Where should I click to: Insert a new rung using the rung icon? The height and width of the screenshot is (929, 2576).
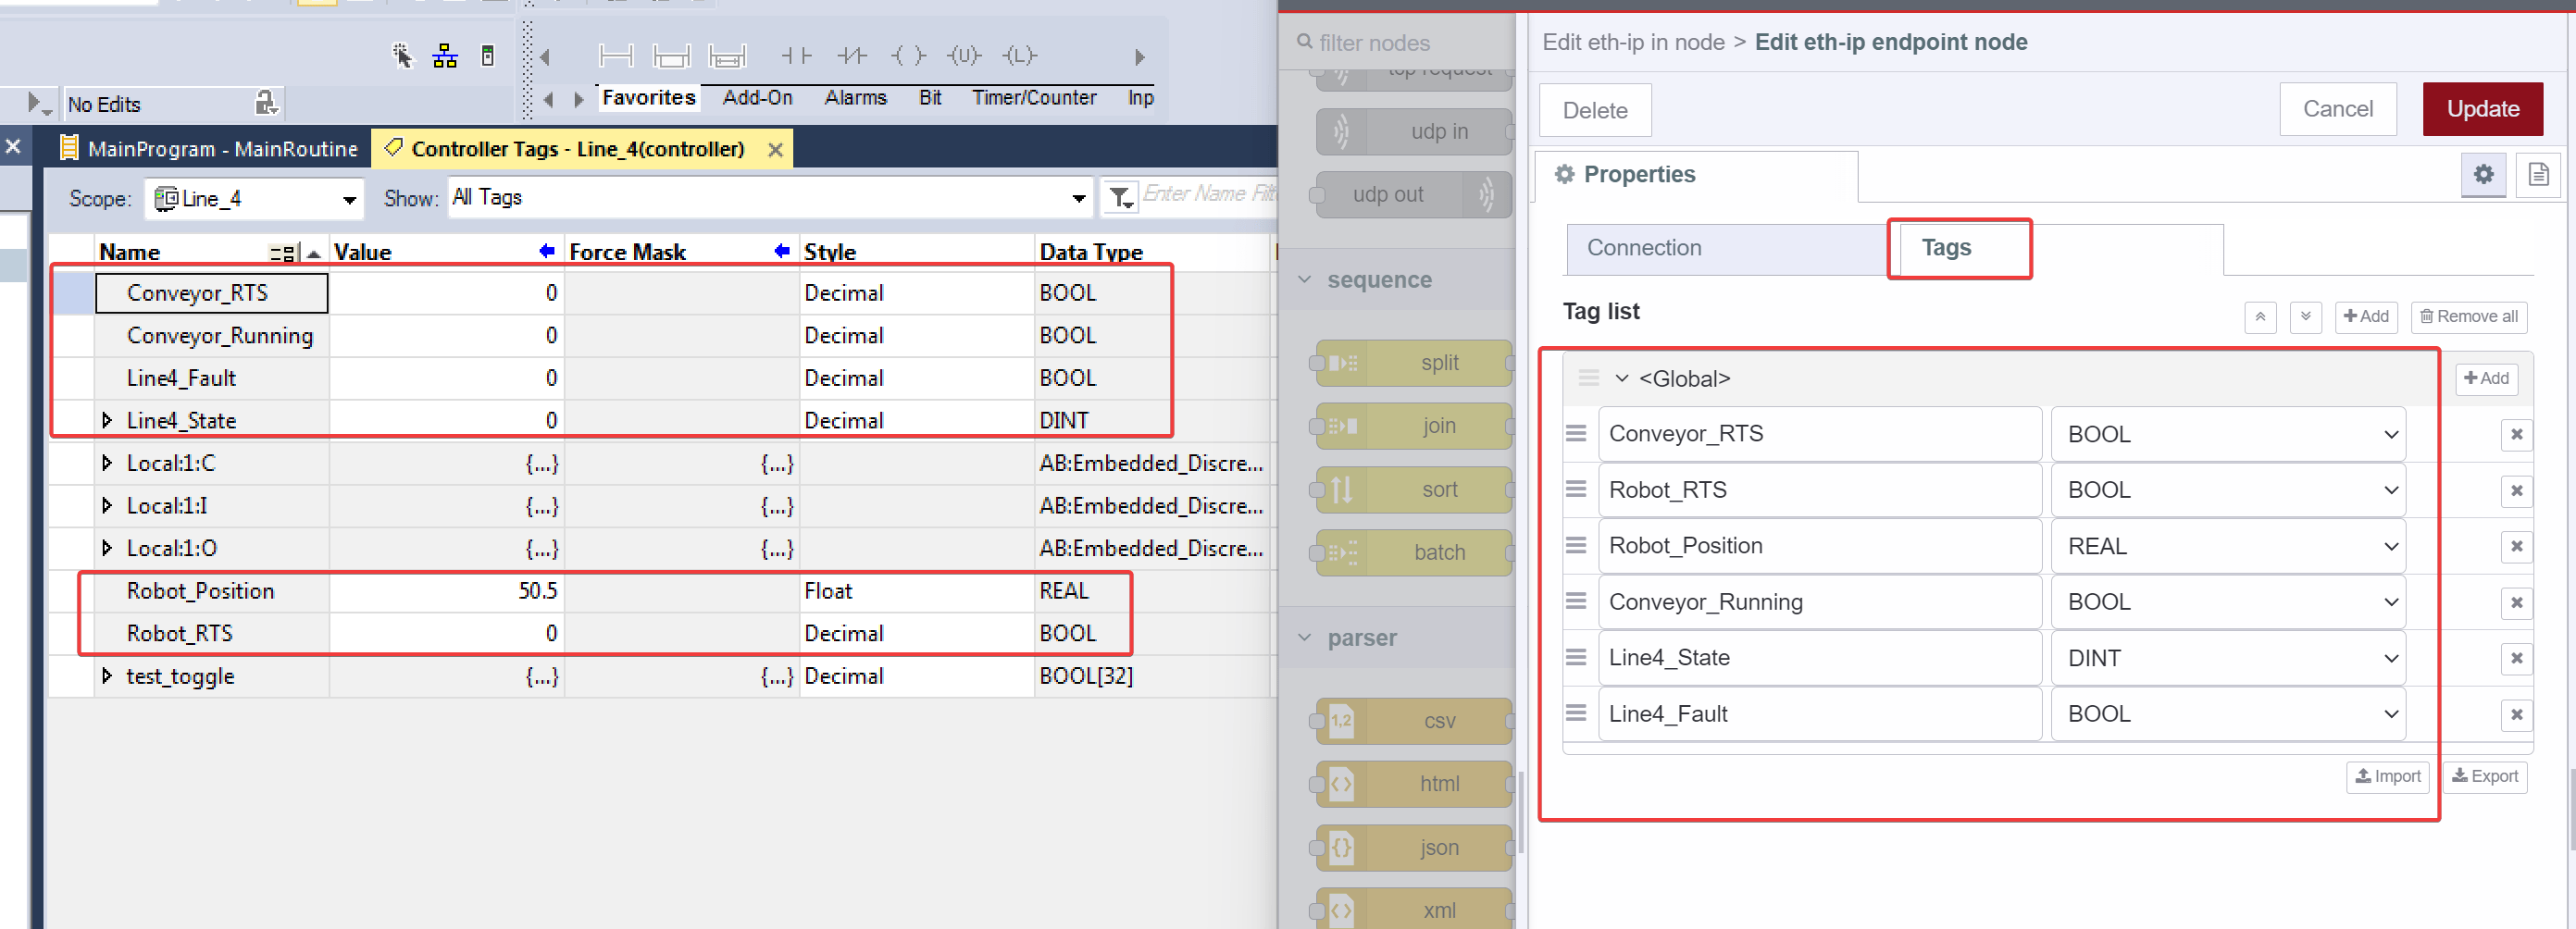click(x=616, y=56)
